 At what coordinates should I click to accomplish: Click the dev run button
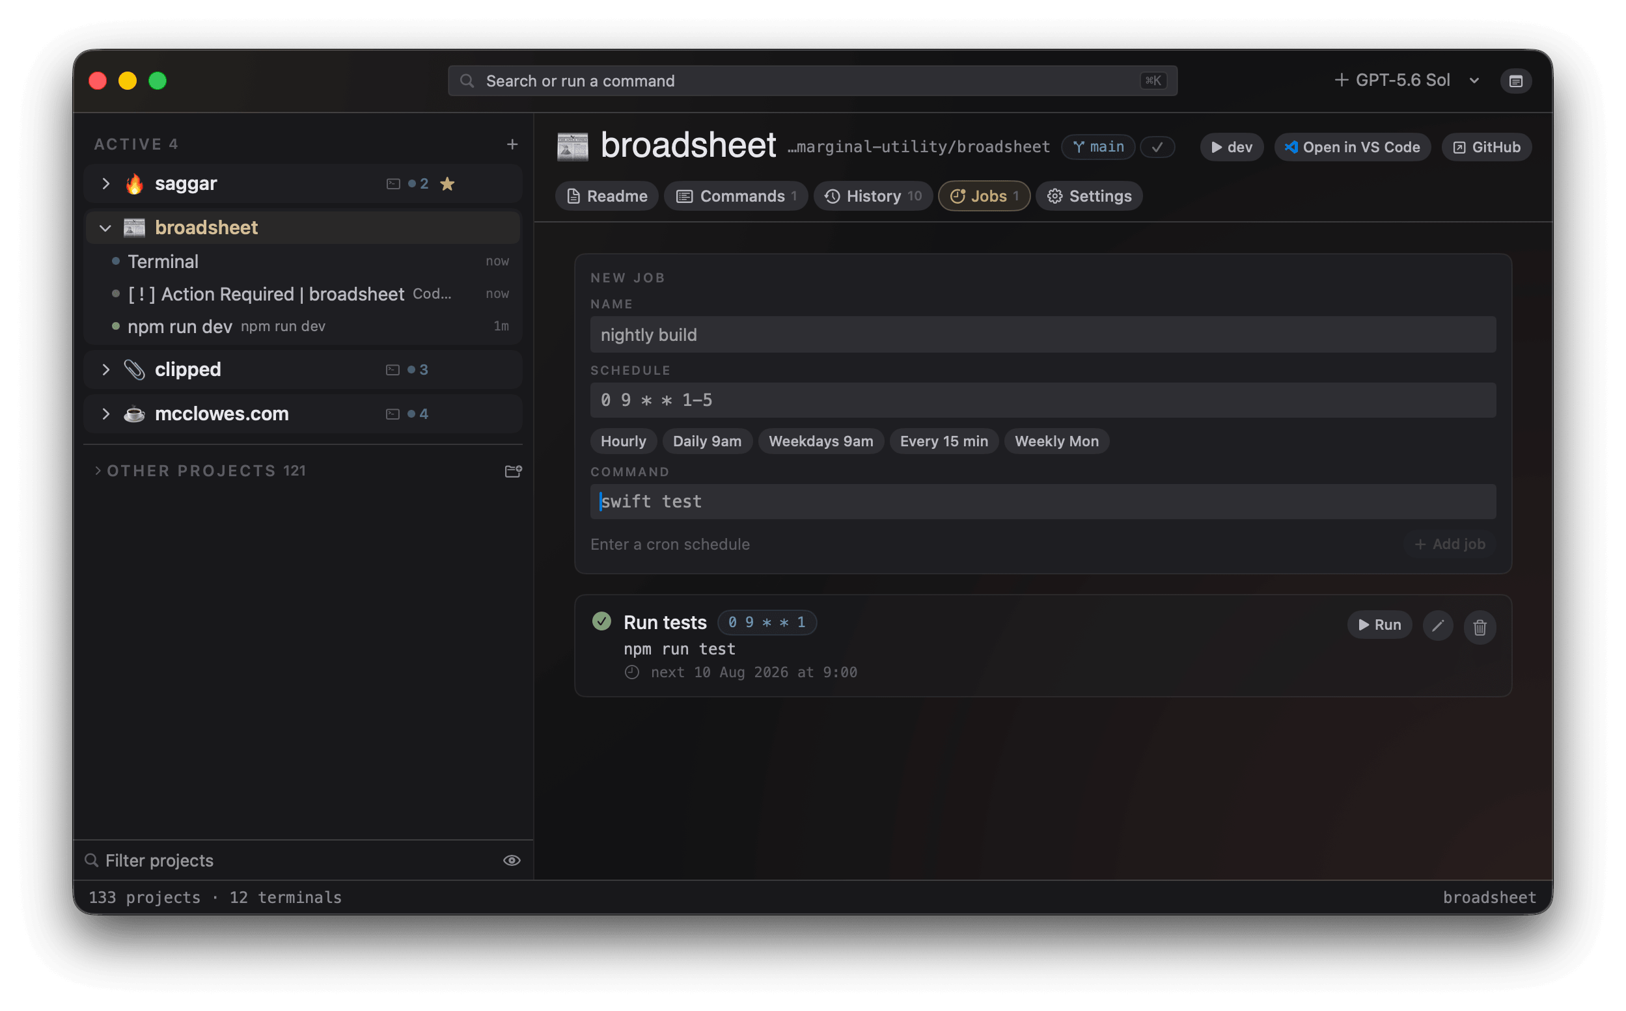(1232, 147)
